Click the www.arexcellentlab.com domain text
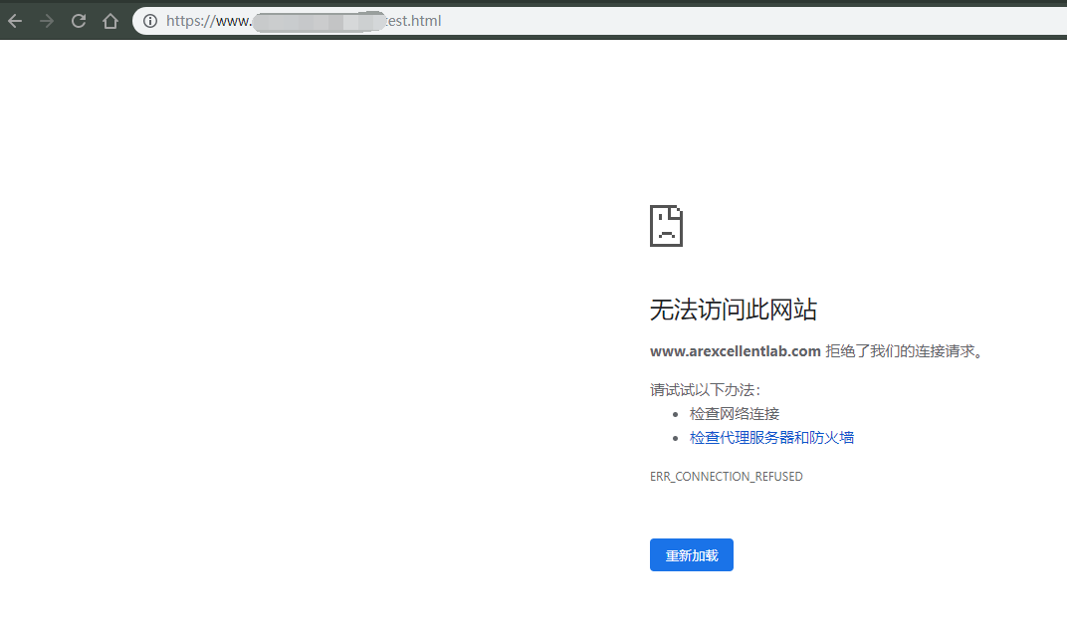 tap(735, 351)
